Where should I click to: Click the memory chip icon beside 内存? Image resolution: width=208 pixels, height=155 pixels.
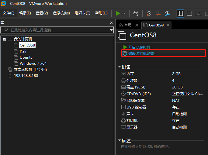[x=123, y=74]
